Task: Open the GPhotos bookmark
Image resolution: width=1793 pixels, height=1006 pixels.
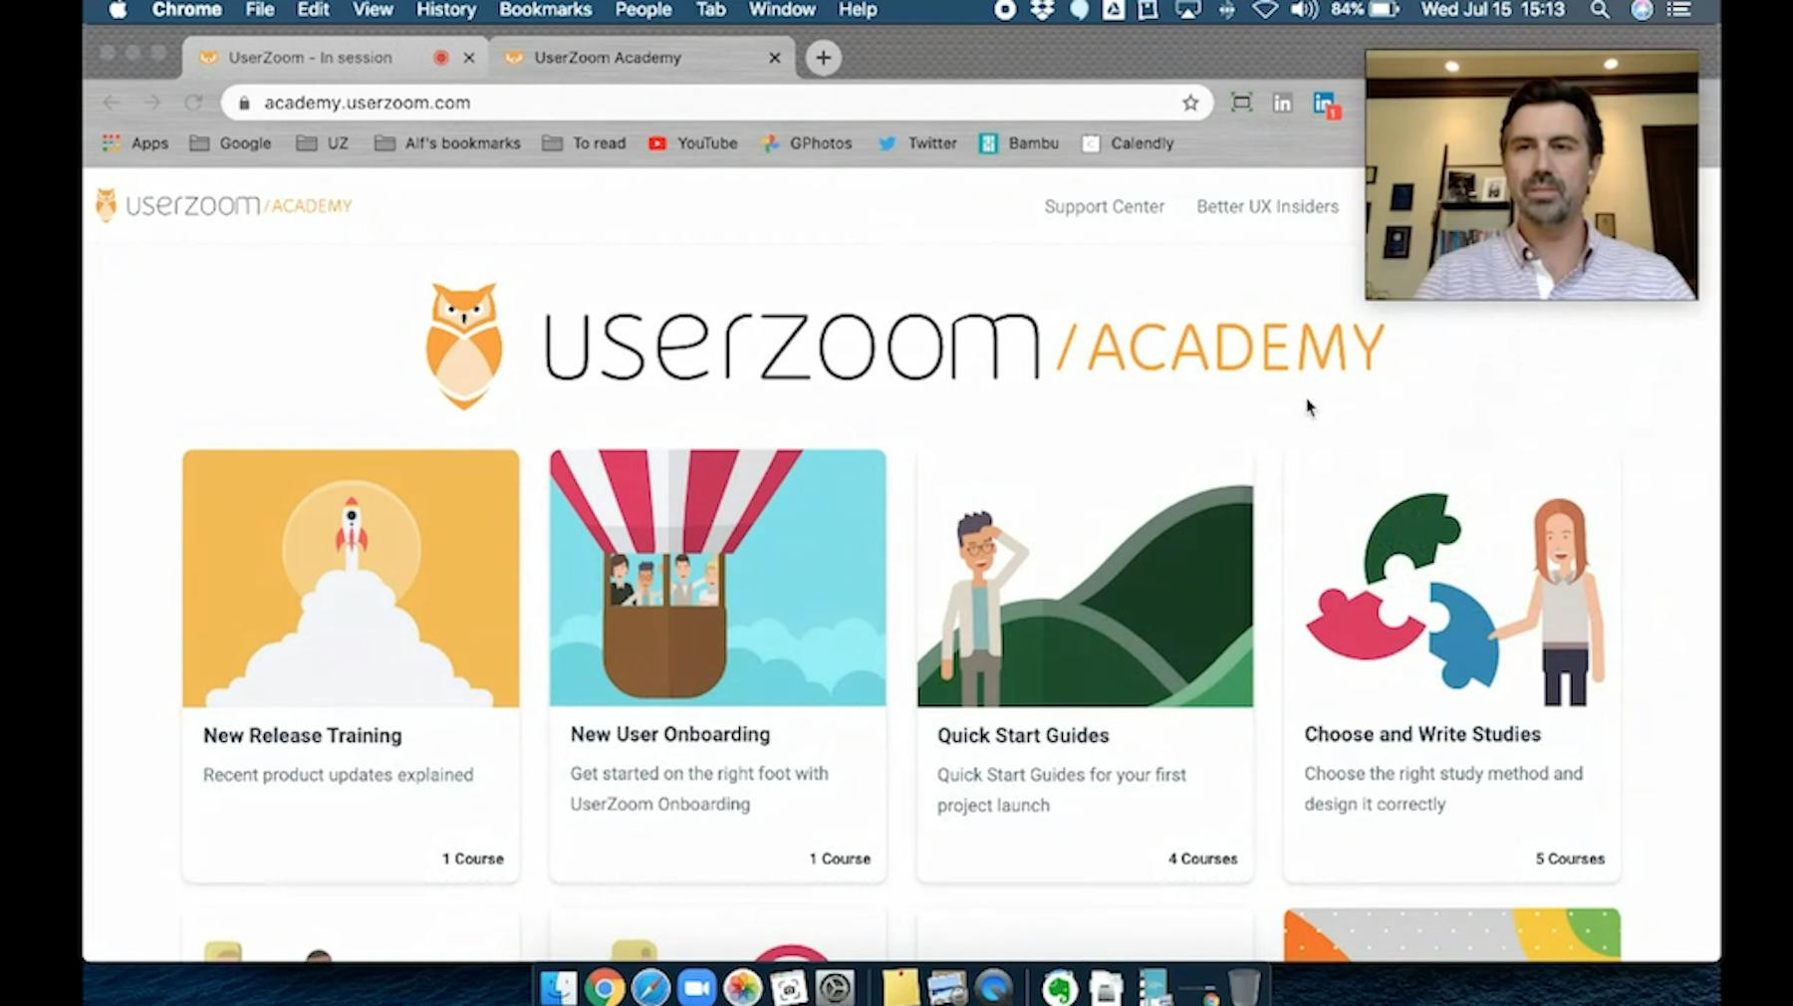Action: click(807, 143)
